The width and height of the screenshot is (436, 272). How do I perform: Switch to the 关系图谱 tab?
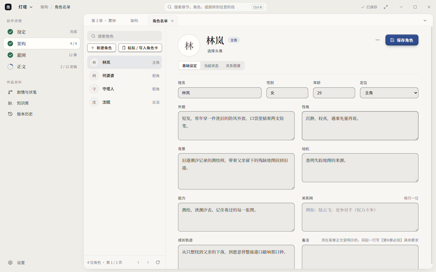[233, 66]
